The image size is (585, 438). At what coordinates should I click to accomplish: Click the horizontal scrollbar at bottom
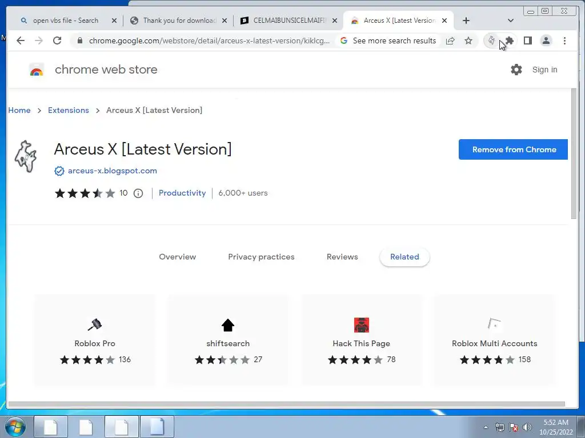click(x=287, y=404)
